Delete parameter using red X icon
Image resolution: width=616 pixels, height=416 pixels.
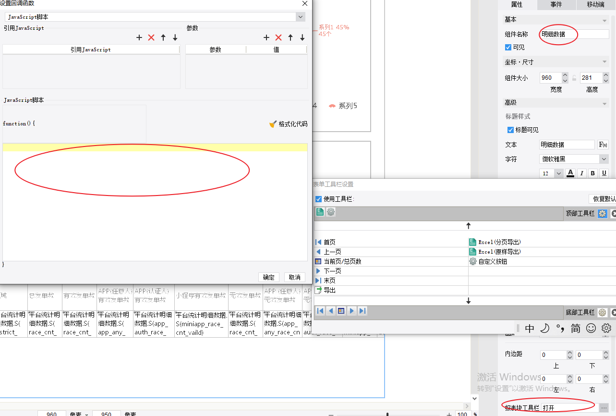click(x=278, y=37)
